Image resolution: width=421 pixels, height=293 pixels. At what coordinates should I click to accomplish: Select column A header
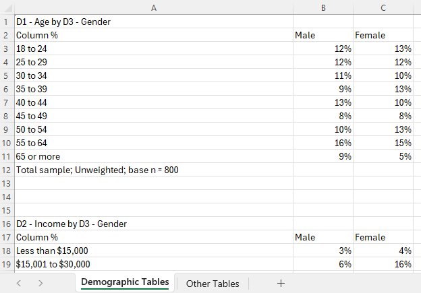(x=154, y=8)
